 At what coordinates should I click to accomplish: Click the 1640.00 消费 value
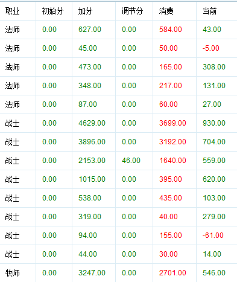172,161
